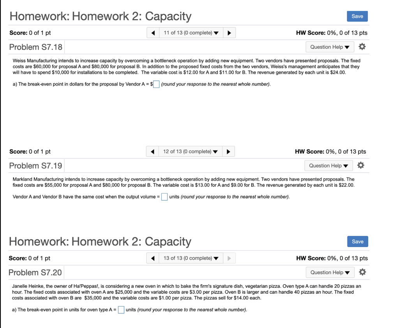The width and height of the screenshot is (399, 328).
Task: Advance forward using arrow beside 12 of 13
Action: tap(228, 151)
